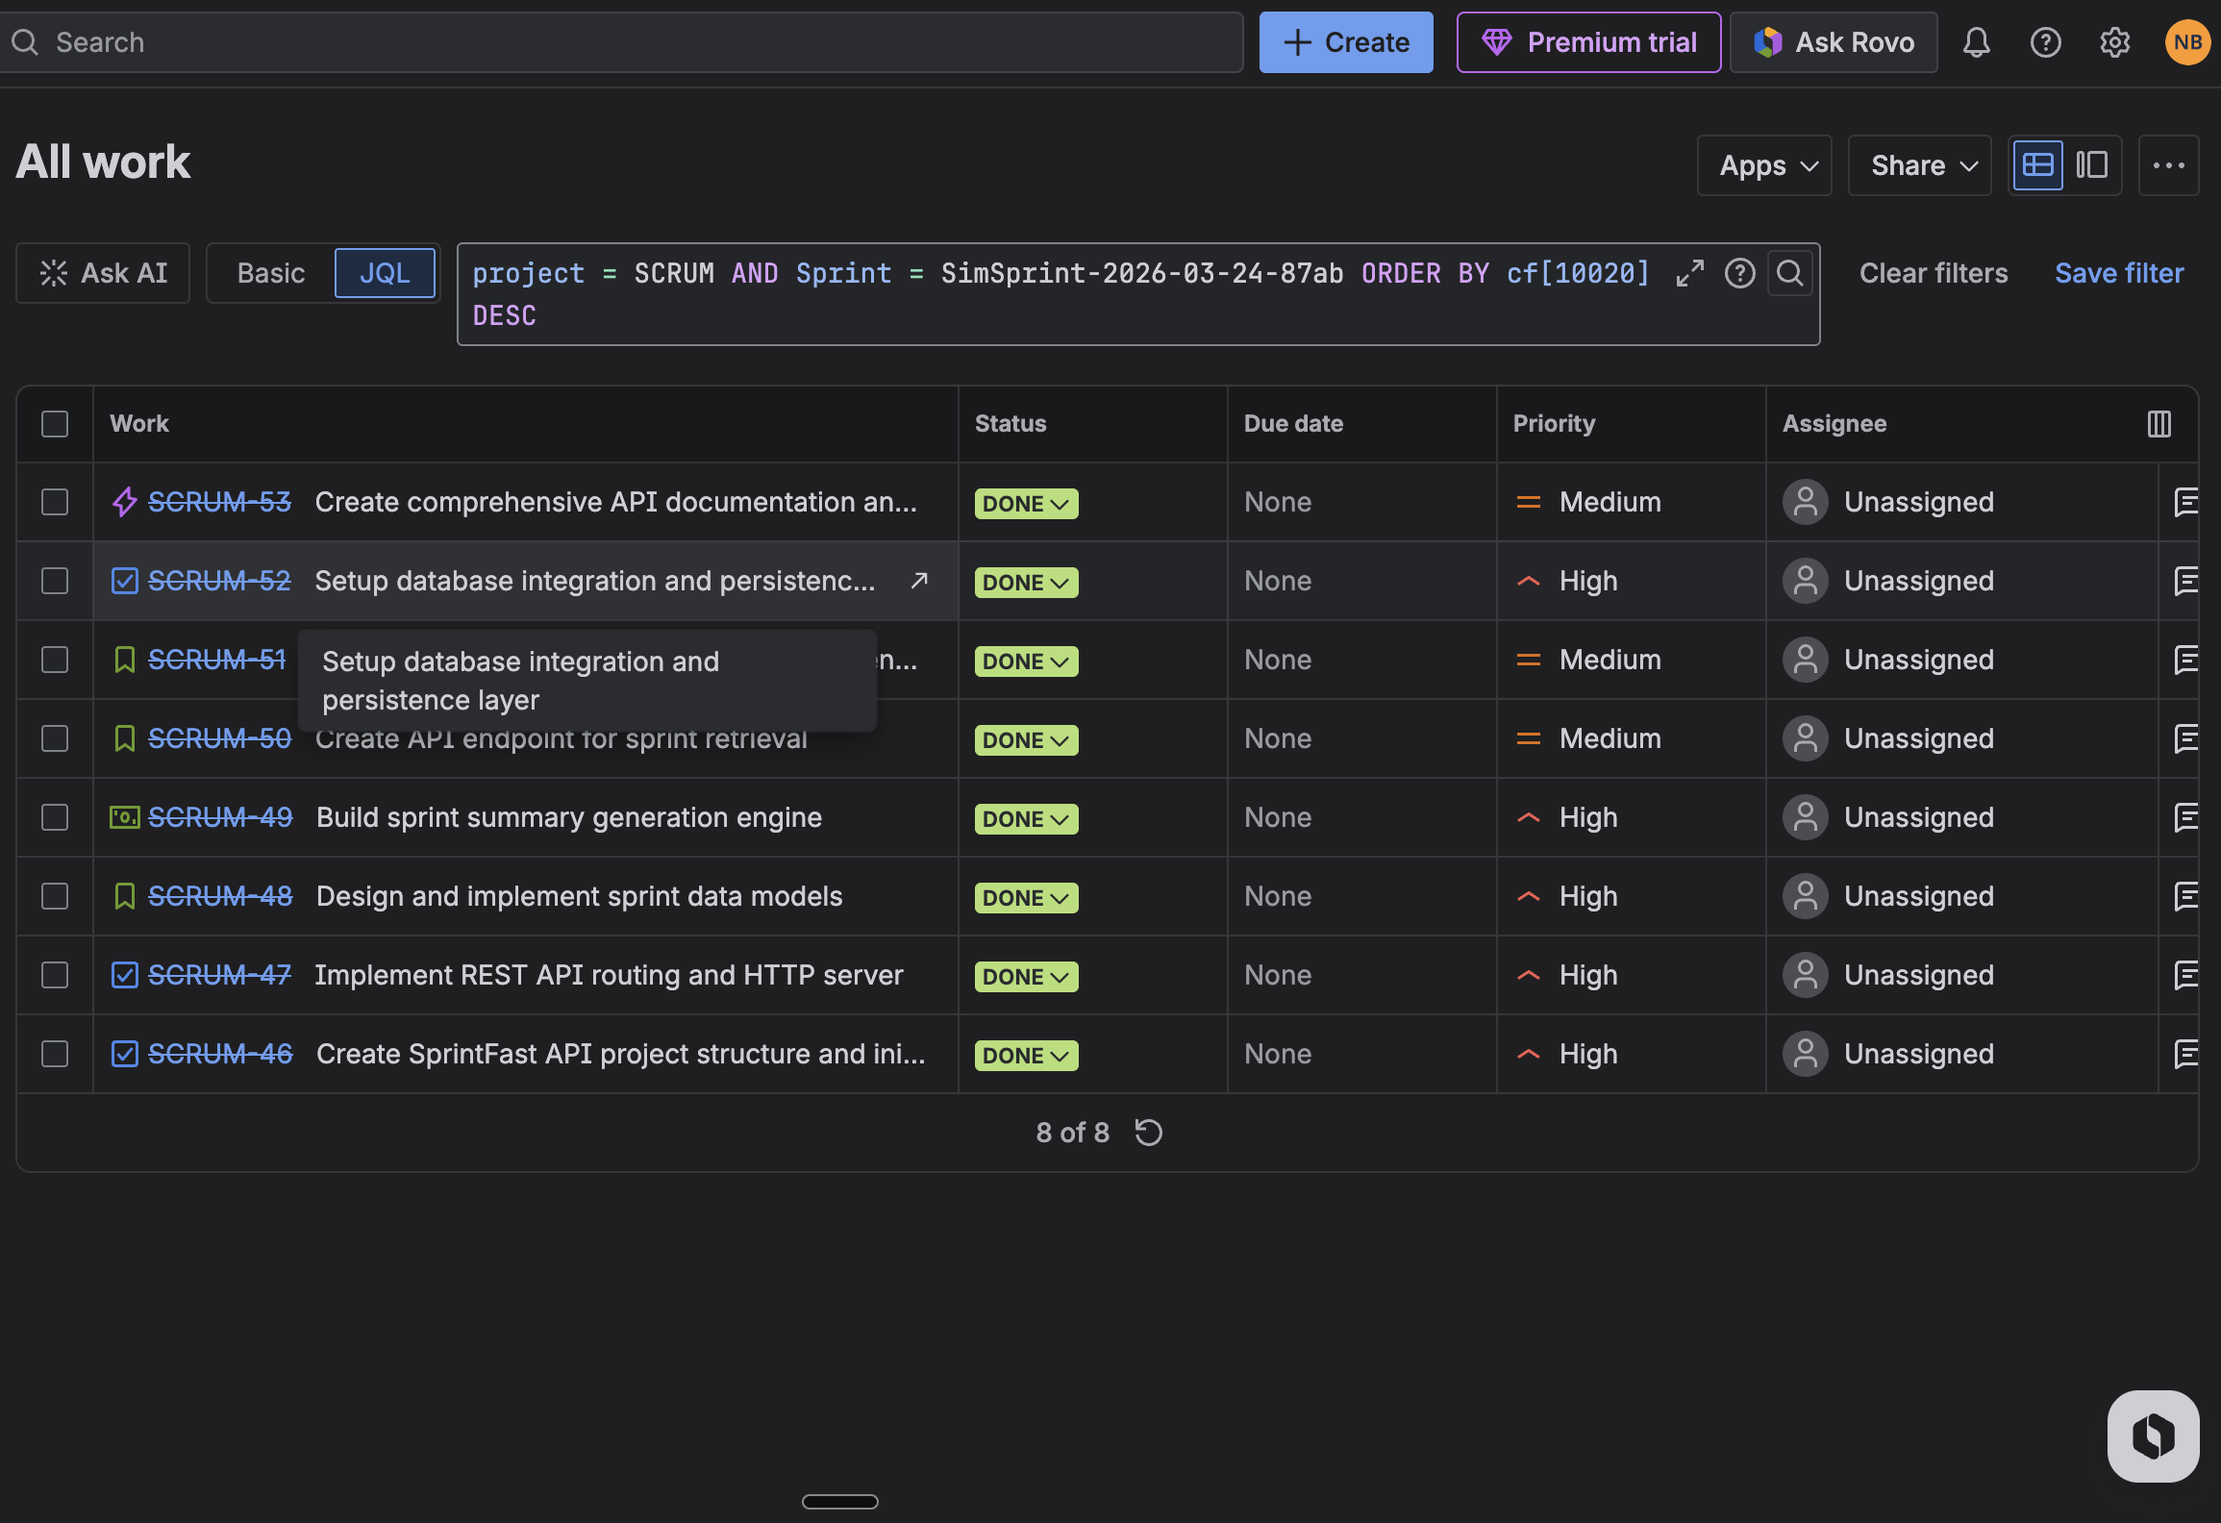This screenshot has height=1523, width=2221.
Task: Change status DONE for SCRUM-51
Action: tap(1026, 662)
